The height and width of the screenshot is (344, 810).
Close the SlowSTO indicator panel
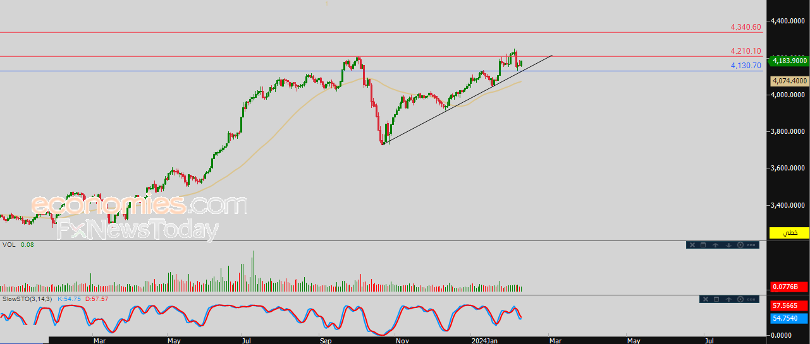pos(706,299)
